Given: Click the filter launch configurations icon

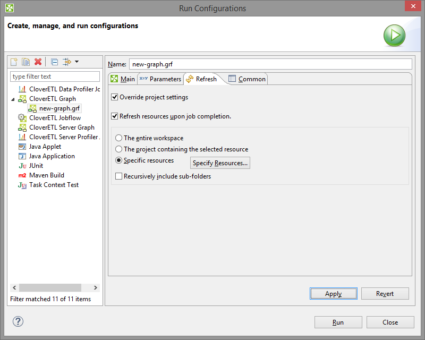Looking at the screenshot, I should [67, 62].
